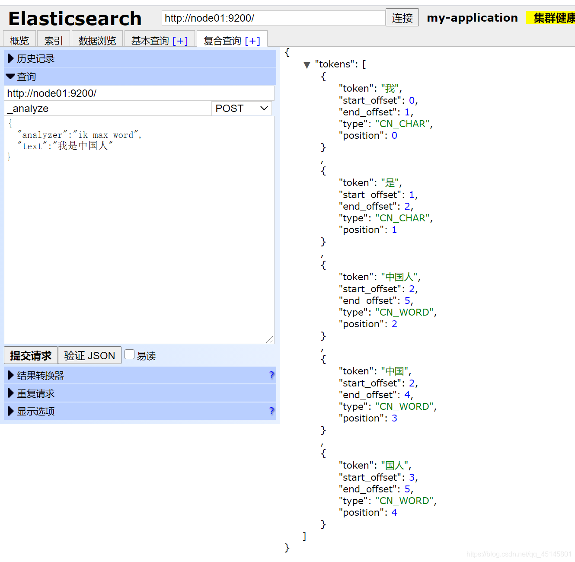Viewport: 575px width, 562px height.
Task: Collapse the 查询 section
Action: [x=140, y=77]
